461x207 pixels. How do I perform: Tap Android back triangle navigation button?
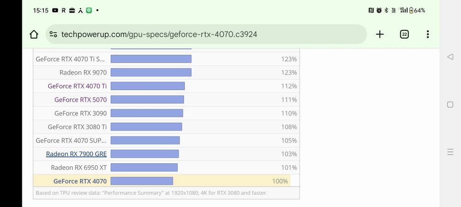click(x=450, y=57)
